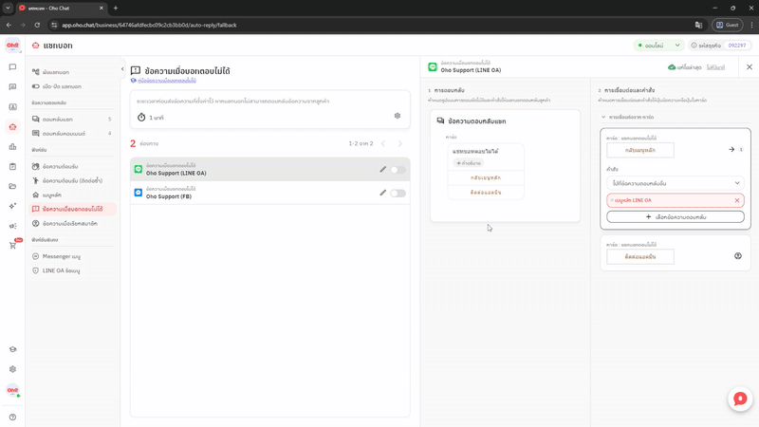Click the edit pencil for Oho Support (FB)
Screen dimensions: 759x427
point(383,193)
